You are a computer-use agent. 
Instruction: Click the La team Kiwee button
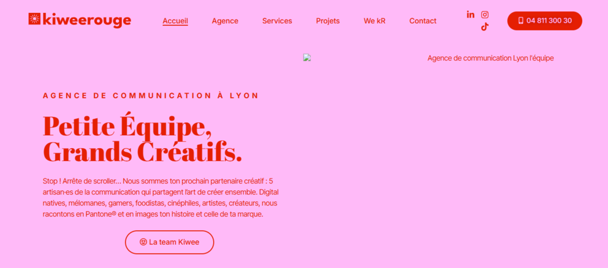point(169,242)
